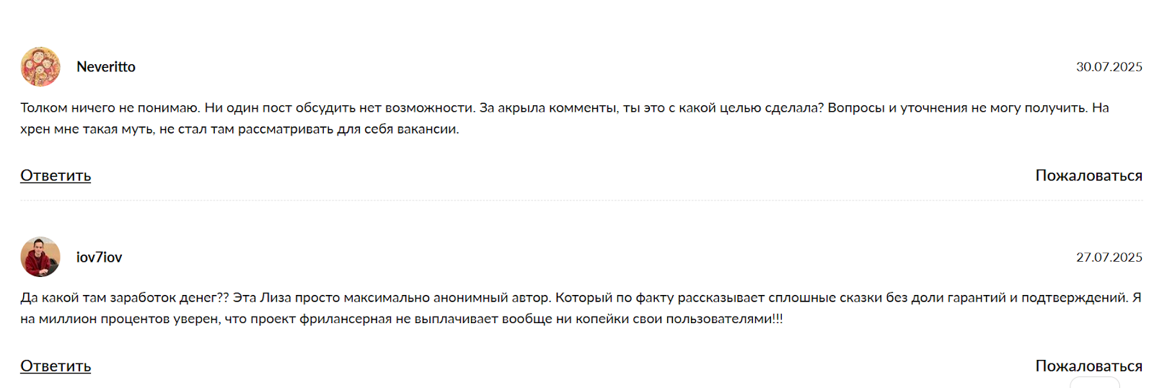The height and width of the screenshot is (388, 1154).
Task: Reply to Neveritto's comment via Ответить
Action: (56, 175)
